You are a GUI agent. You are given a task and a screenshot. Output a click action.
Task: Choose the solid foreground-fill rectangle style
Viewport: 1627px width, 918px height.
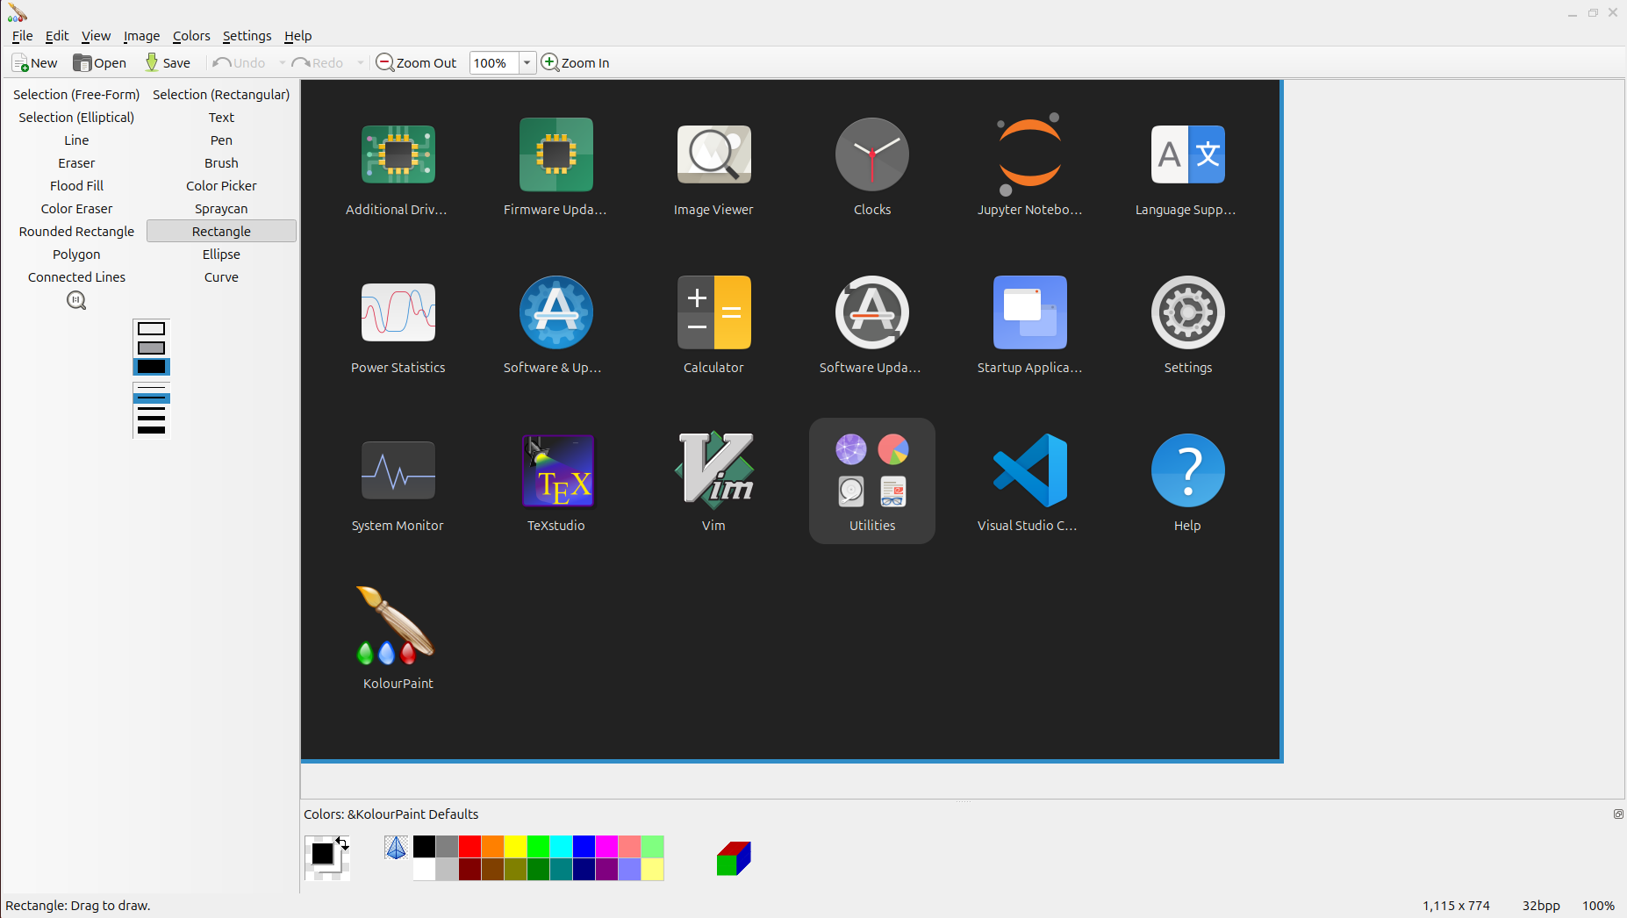point(151,367)
